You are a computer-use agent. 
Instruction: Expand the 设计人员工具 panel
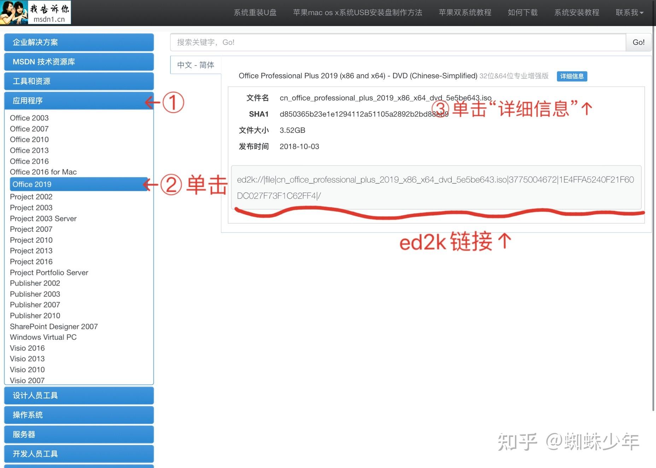[x=79, y=396]
